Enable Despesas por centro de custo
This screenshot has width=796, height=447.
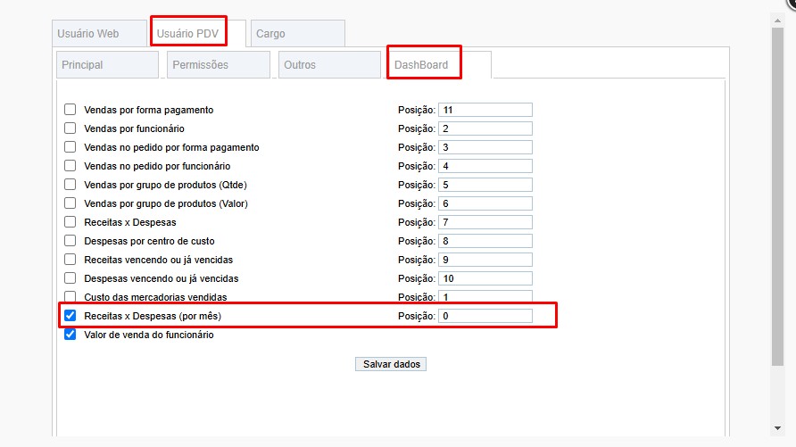coord(70,241)
